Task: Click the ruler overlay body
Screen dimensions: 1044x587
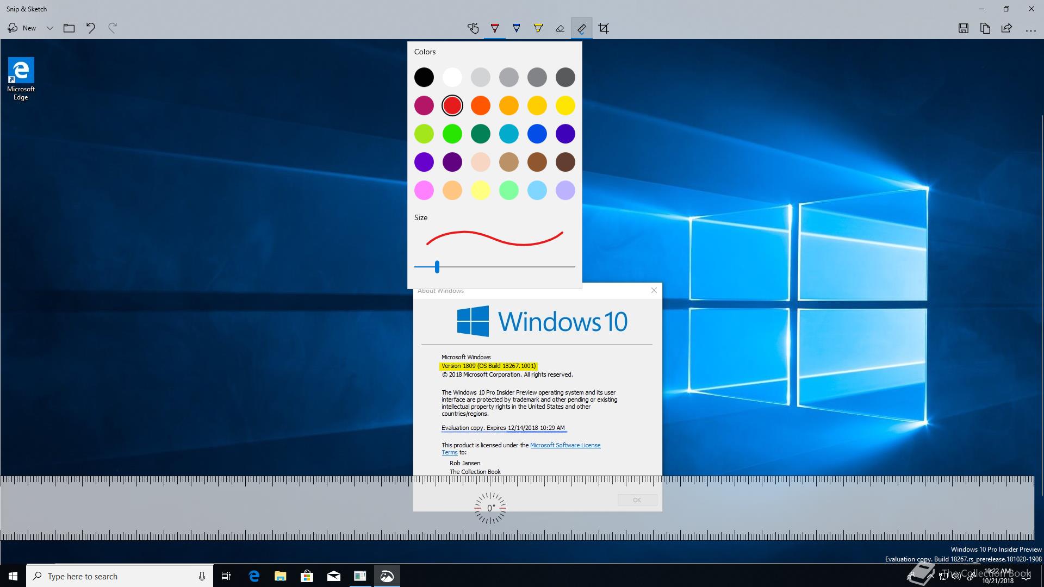Action: [x=517, y=508]
